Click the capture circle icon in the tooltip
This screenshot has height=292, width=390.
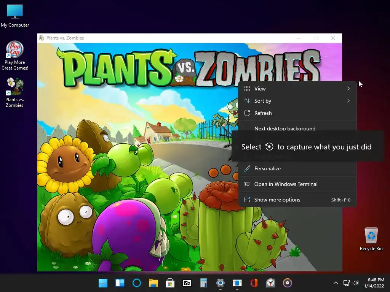269,147
